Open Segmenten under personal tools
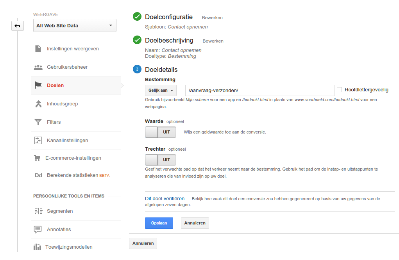This screenshot has width=399, height=260. pos(76,211)
